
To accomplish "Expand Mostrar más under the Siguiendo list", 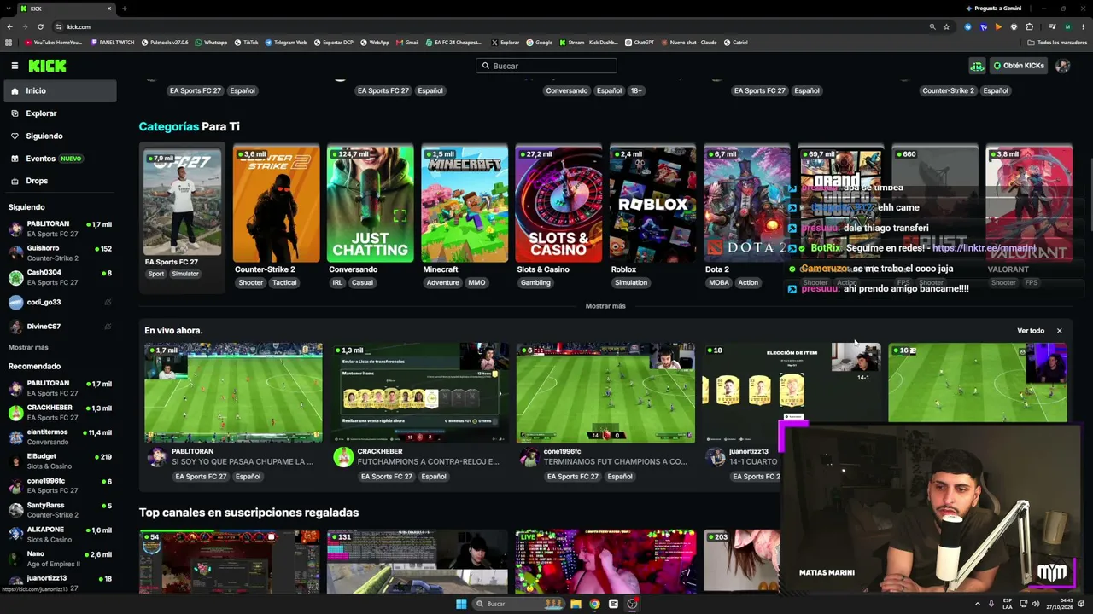I will click(x=28, y=347).
